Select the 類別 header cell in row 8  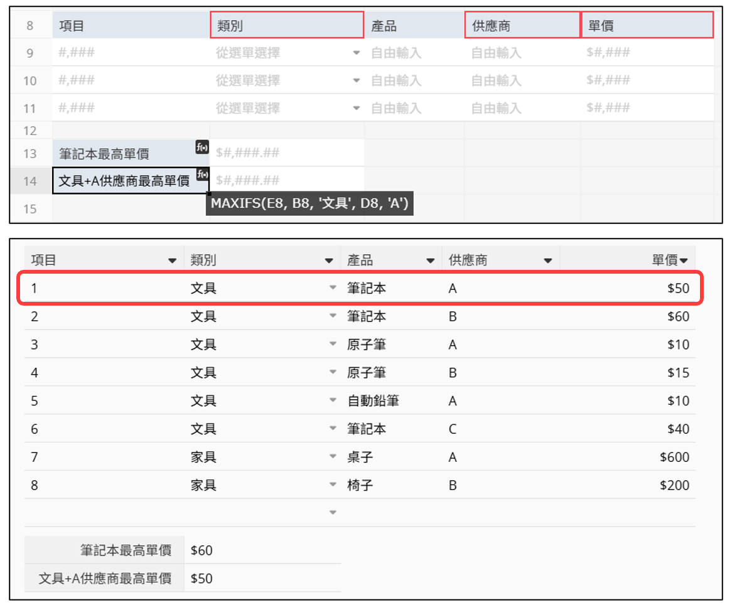pyautogui.click(x=287, y=26)
